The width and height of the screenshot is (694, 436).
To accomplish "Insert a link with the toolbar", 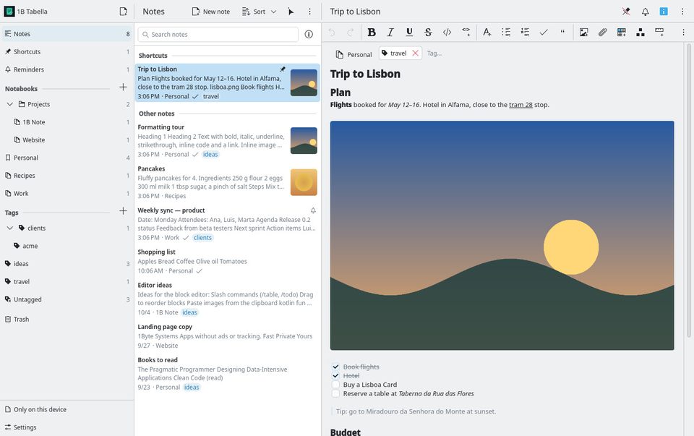I will [466, 33].
